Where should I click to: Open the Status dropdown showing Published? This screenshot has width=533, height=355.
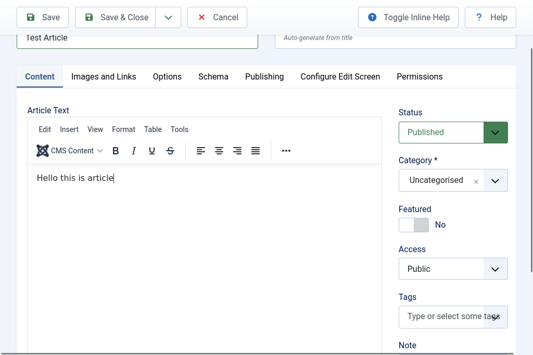pos(453,133)
